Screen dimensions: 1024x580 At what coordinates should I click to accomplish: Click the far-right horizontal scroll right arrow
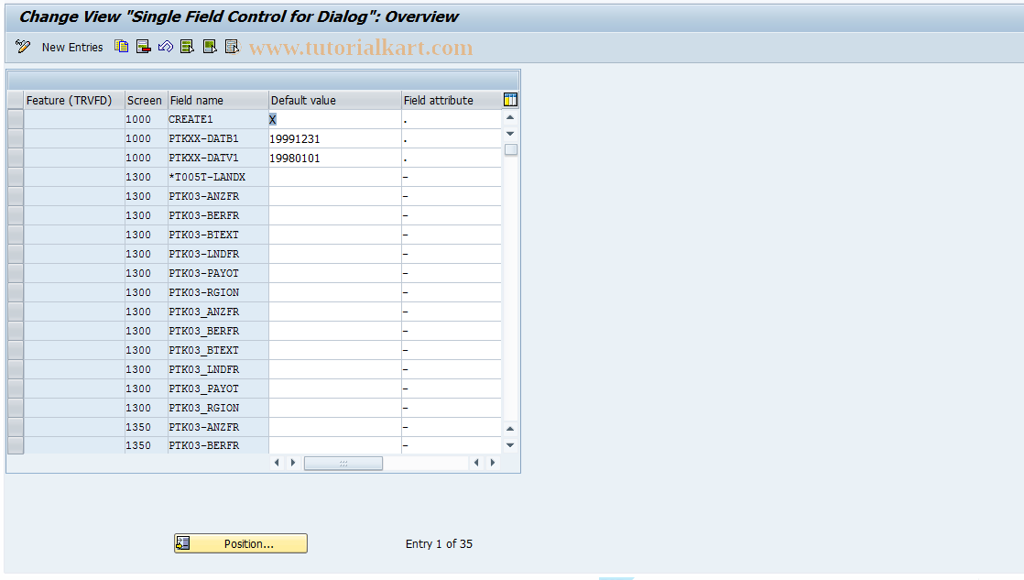pos(493,463)
